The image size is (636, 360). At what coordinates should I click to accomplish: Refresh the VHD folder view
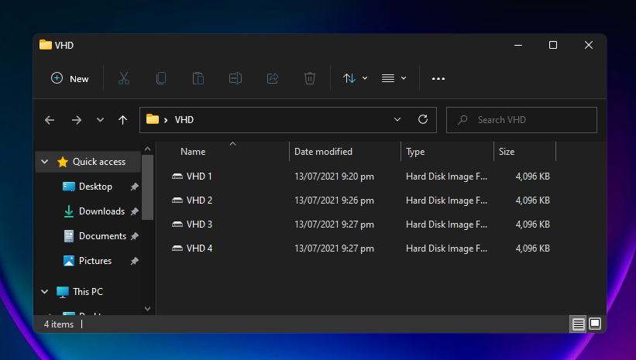point(423,120)
